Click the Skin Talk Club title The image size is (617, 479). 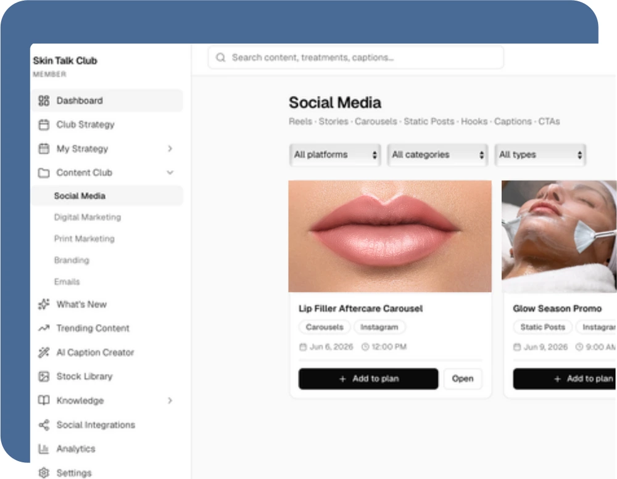(65, 60)
